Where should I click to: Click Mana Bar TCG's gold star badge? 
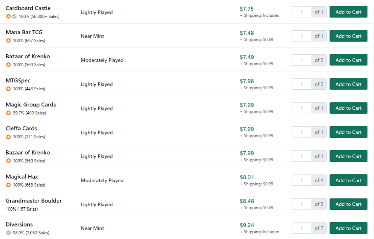coord(8,40)
